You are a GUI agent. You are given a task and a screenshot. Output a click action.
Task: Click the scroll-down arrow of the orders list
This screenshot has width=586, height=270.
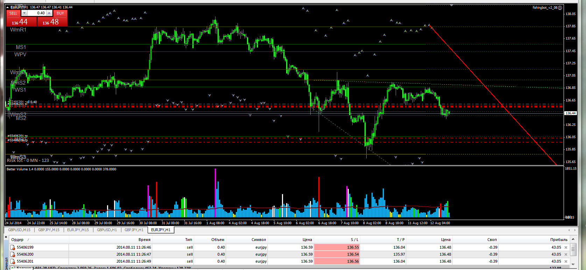point(573,264)
